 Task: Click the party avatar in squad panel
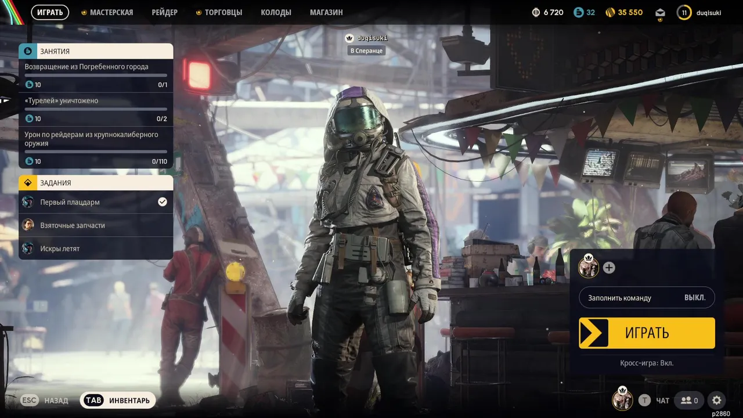click(589, 266)
